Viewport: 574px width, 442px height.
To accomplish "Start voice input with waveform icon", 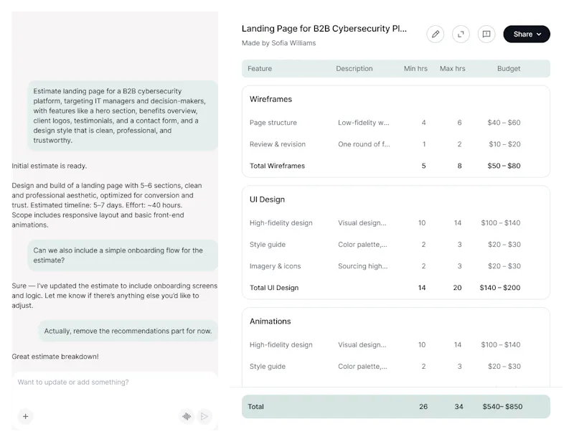I will point(187,416).
